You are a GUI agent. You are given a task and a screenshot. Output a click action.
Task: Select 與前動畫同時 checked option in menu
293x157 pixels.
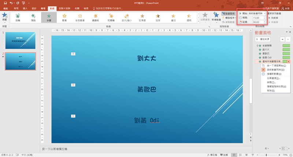tap(273, 70)
